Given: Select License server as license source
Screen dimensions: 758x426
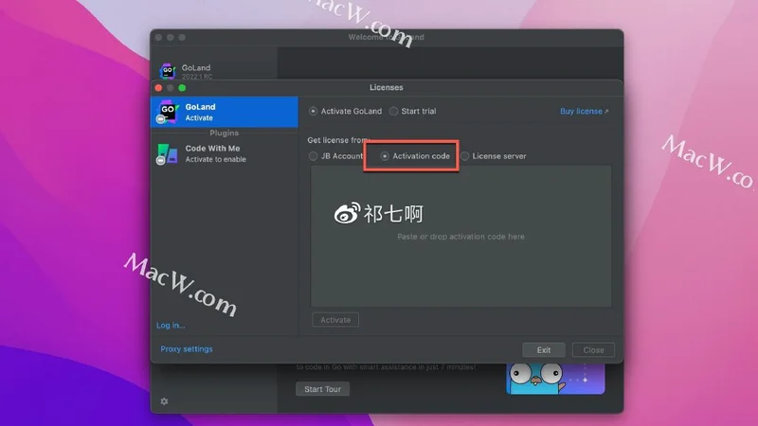Looking at the screenshot, I should point(464,156).
